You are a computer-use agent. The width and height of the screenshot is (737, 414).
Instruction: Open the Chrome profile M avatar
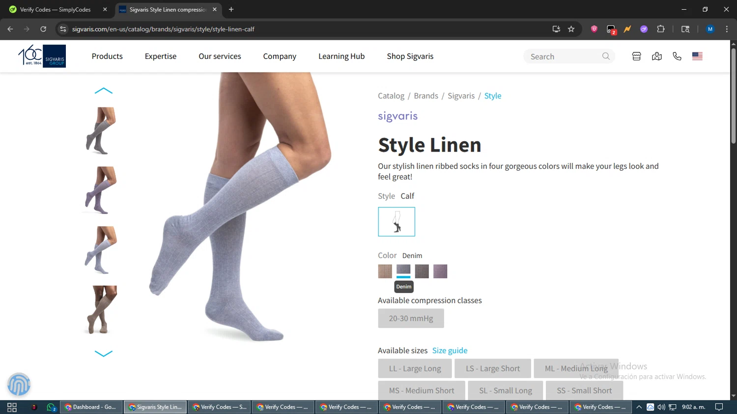(x=710, y=29)
